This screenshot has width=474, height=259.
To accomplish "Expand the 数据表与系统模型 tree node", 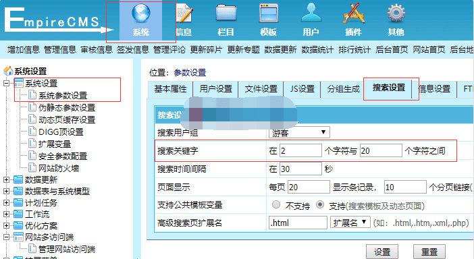I will pyautogui.click(x=6, y=191).
